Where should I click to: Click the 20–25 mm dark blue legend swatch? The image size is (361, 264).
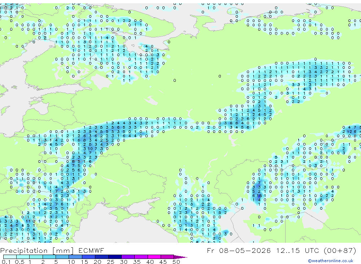[101, 257]
